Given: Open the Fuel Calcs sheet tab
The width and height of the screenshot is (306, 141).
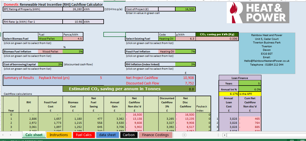Looking at the screenshot, I should coord(84,135).
